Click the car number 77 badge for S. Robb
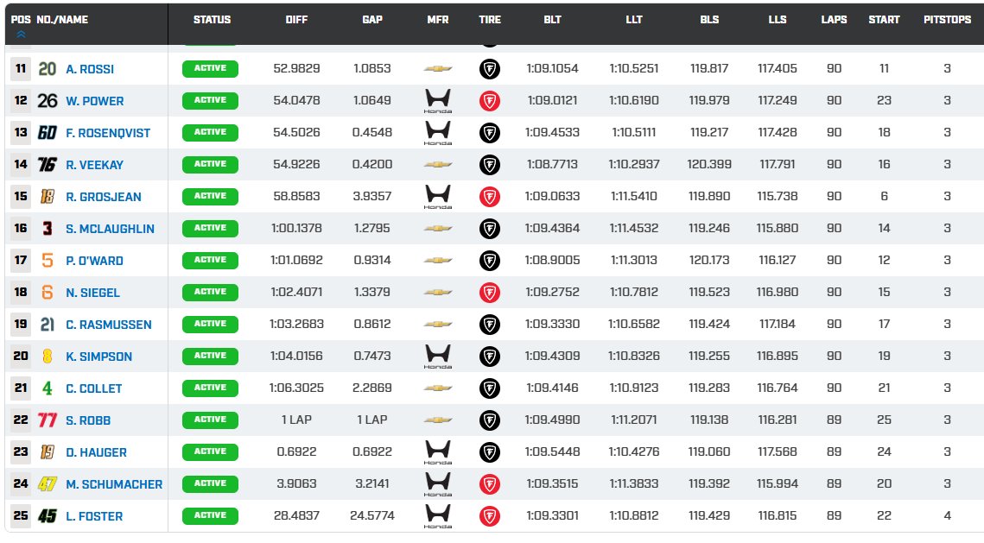Image resolution: width=984 pixels, height=543 pixels. 48,420
